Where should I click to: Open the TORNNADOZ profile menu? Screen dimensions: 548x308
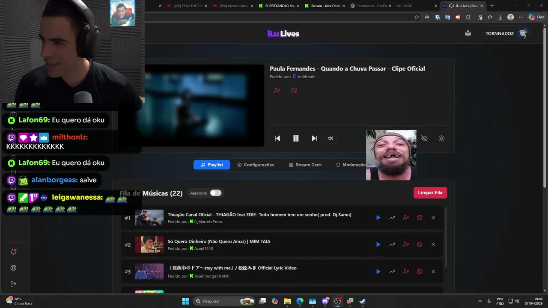pos(507,33)
